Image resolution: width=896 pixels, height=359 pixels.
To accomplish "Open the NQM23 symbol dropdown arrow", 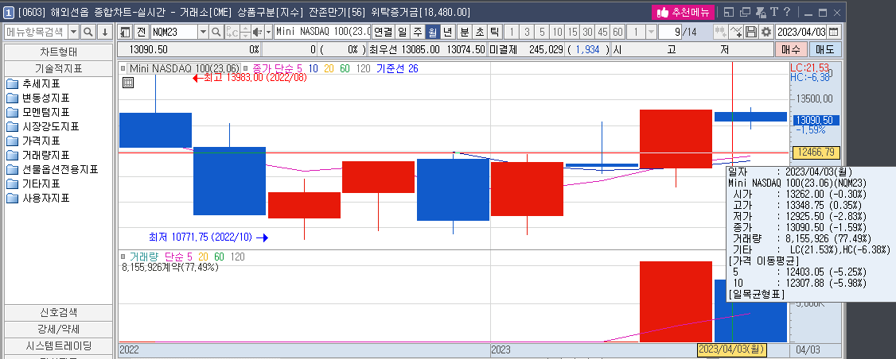I will click(x=203, y=32).
